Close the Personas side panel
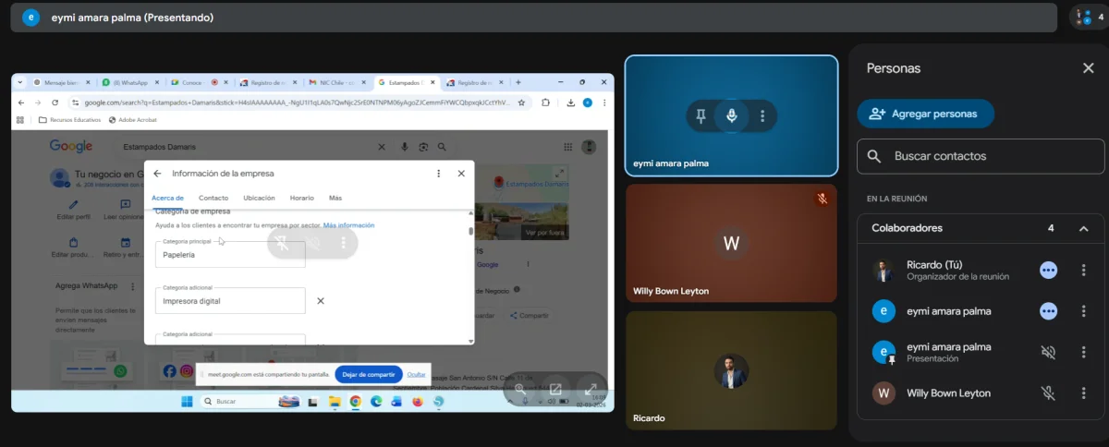This screenshot has height=447, width=1109. click(1088, 68)
